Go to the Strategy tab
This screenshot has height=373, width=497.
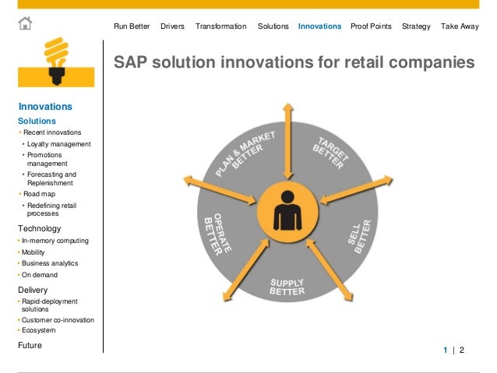[x=416, y=26]
